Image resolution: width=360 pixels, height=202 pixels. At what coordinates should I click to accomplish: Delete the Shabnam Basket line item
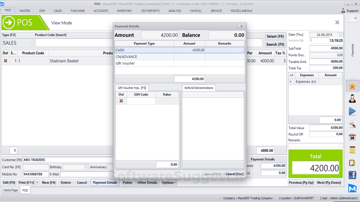5,61
